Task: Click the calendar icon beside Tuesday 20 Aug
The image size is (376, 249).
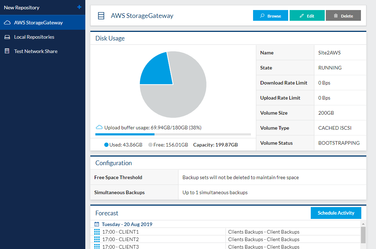Action: pos(96,224)
